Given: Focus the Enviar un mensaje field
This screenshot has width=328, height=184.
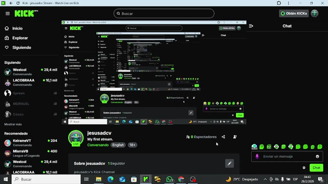Looking at the screenshot, I should click(x=287, y=156).
